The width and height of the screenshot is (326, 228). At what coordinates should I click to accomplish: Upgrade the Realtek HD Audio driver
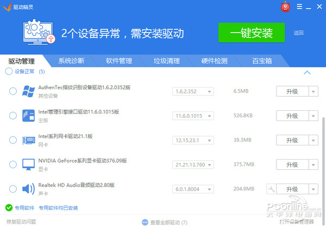pos(292,189)
